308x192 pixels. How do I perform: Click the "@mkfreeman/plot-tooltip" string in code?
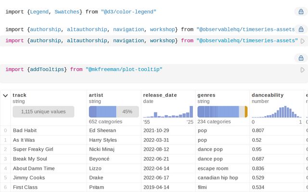(x=124, y=70)
